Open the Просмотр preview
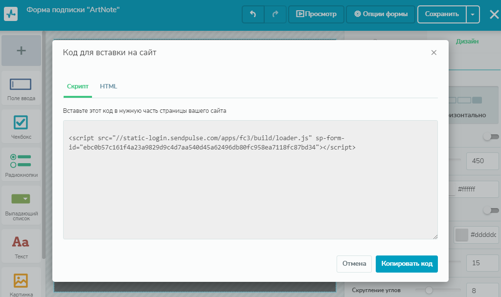501x297 pixels. pos(316,14)
